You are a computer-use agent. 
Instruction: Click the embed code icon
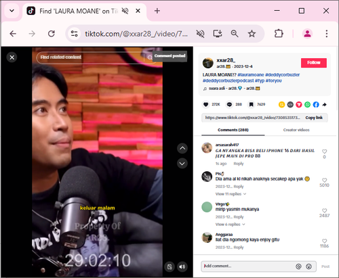(290, 104)
